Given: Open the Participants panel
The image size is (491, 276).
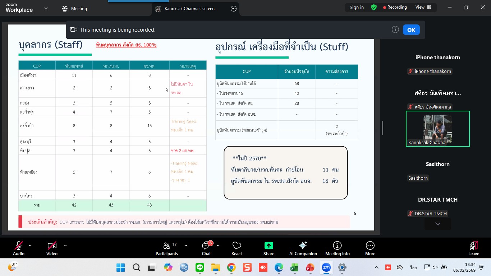Looking at the screenshot, I should pyautogui.click(x=166, y=248).
